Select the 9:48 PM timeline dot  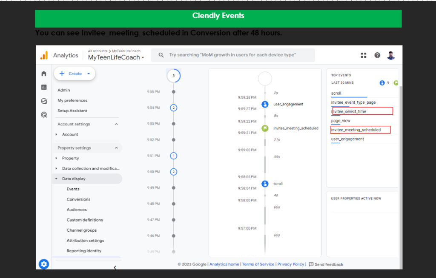tap(174, 204)
